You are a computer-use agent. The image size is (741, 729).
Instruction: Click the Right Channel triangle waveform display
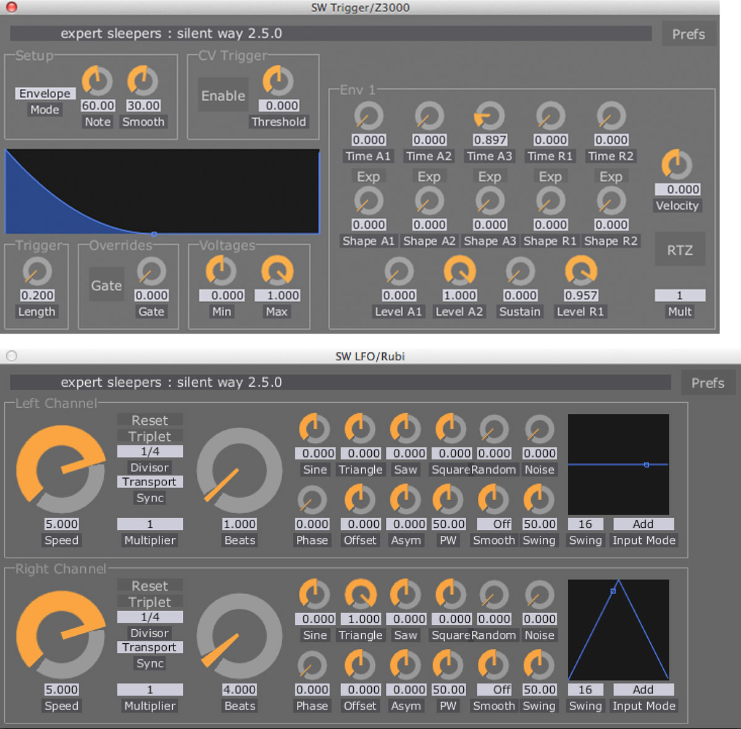(618, 629)
